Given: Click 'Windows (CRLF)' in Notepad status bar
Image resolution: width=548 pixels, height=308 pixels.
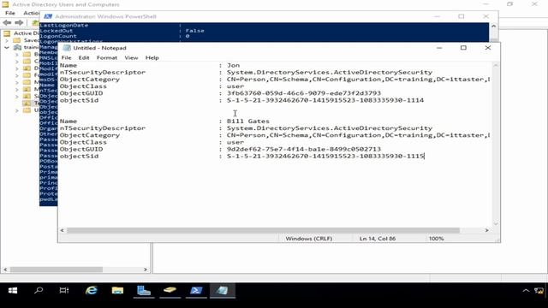Looking at the screenshot, I should pyautogui.click(x=308, y=239).
